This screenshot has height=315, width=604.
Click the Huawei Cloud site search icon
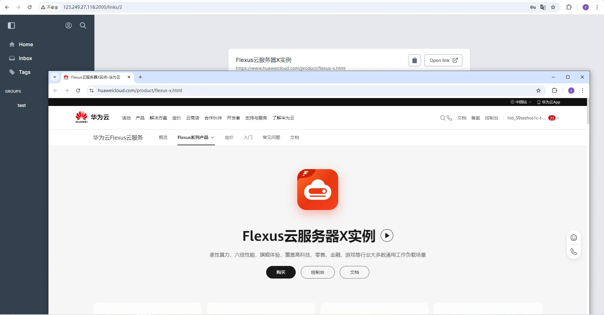coord(443,118)
